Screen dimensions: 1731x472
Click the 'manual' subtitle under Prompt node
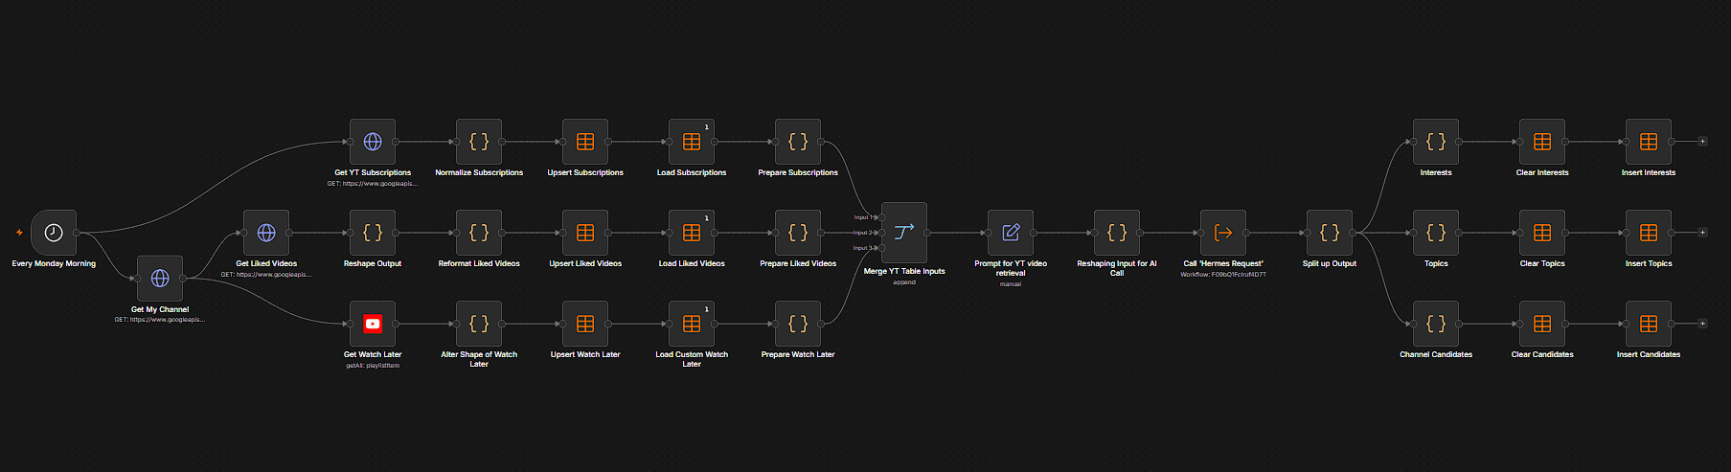(x=1011, y=284)
